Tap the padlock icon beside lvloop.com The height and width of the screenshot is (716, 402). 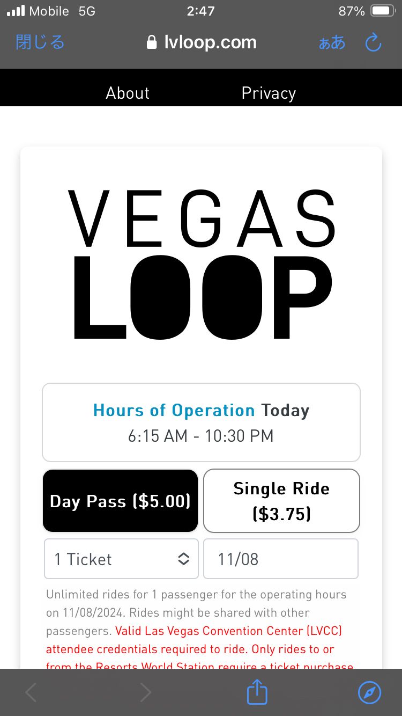tap(152, 42)
